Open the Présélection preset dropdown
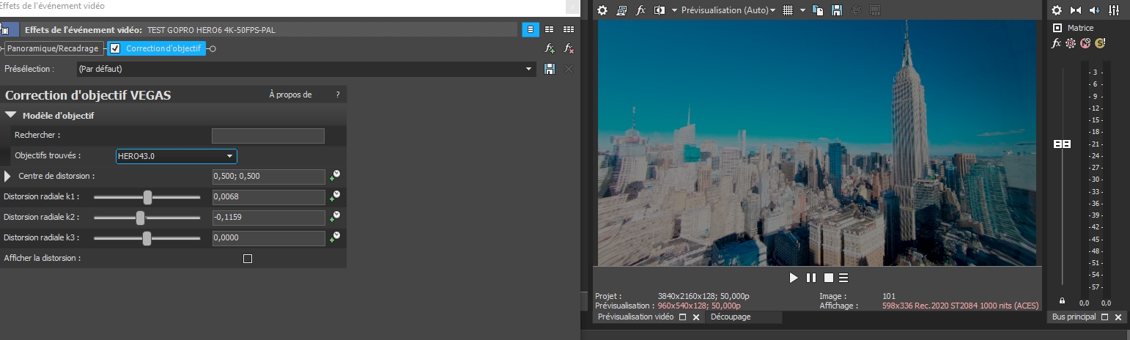1130x340 pixels. click(529, 69)
